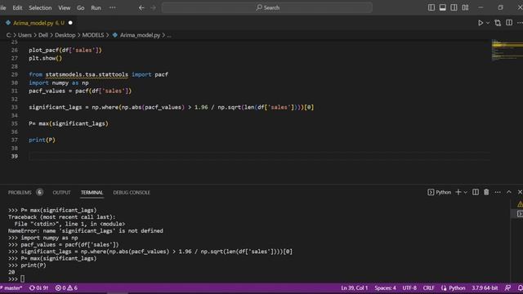Viewport: 523px width, 294px height.
Task: Open the Customize Layout icon
Action: tap(465, 7)
